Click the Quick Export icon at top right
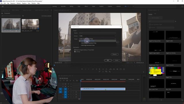 (x=182, y=6)
